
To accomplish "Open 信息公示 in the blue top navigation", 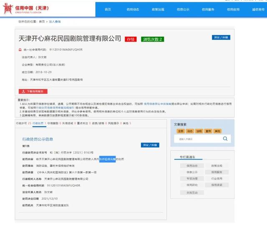I will tap(183, 9).
